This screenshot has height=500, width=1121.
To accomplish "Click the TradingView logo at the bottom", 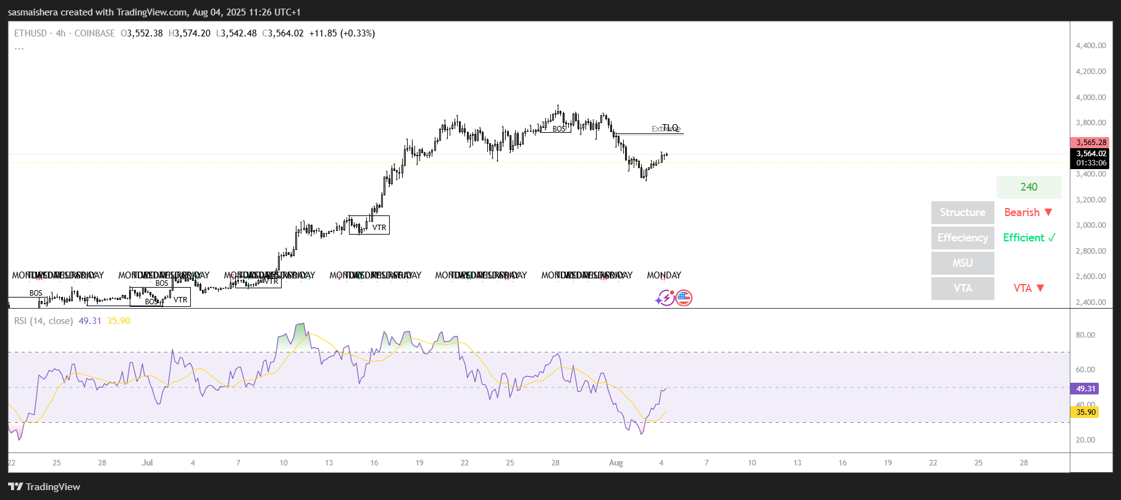I will click(44, 486).
